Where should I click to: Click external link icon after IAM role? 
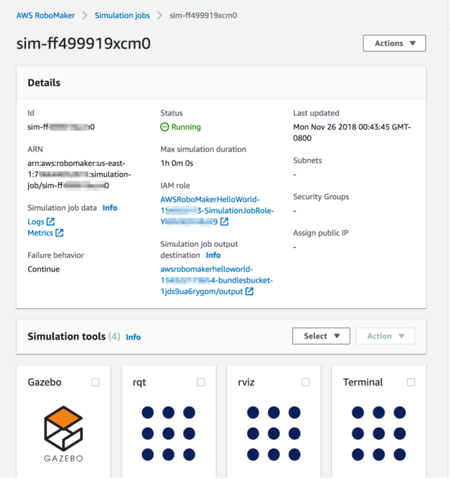pyautogui.click(x=224, y=222)
